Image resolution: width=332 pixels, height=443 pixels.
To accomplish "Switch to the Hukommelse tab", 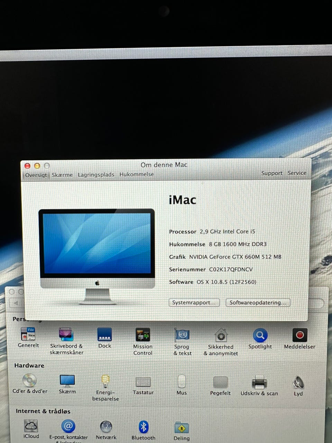I will pos(137,174).
